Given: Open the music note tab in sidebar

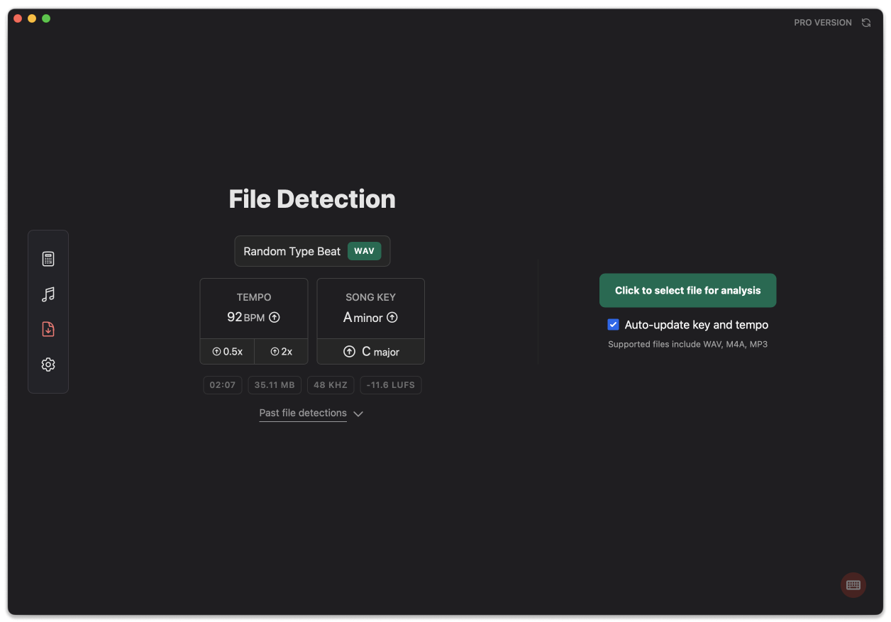Looking at the screenshot, I should pos(48,294).
